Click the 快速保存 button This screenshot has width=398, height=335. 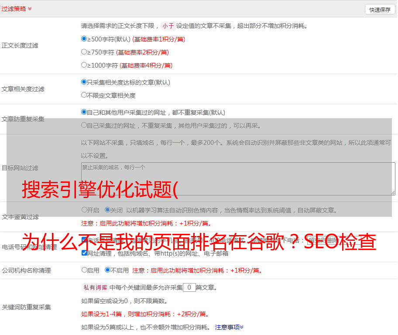tap(380, 10)
